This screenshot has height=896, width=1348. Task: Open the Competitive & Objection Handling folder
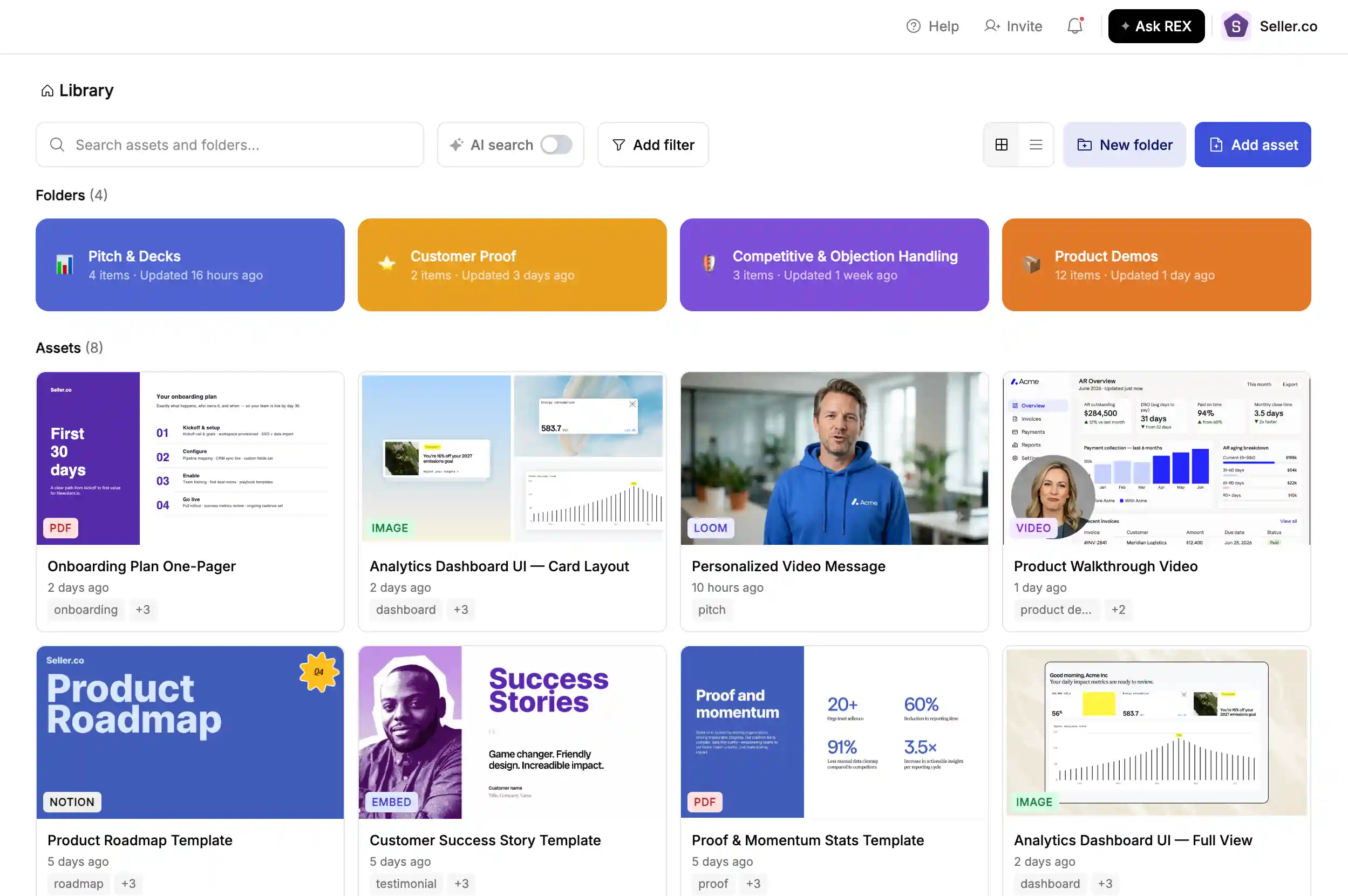click(x=834, y=264)
